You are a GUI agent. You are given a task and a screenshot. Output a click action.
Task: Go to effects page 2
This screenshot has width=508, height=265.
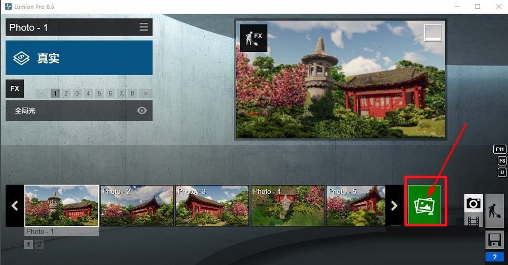(66, 93)
